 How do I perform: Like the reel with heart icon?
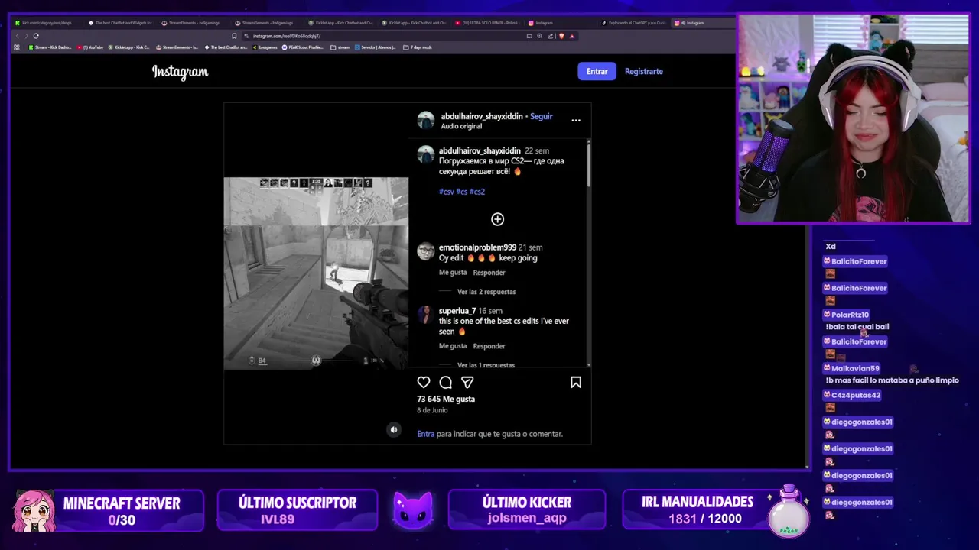(424, 382)
